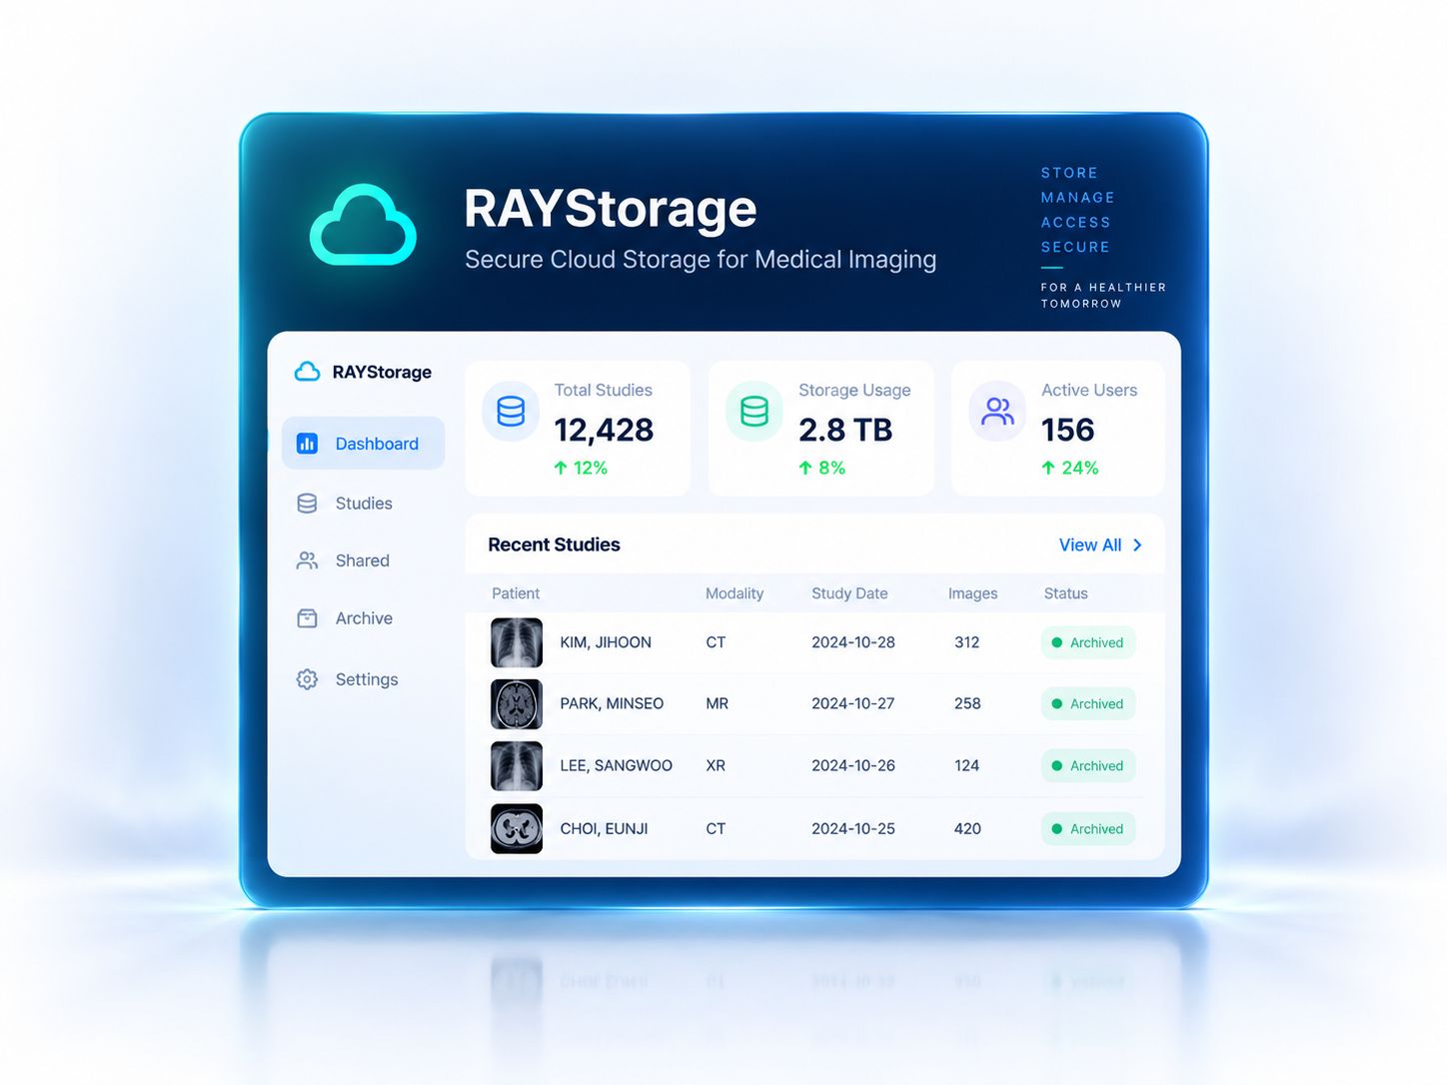Viewport: 1447px width, 1085px height.
Task: Click Archived status badge for KIM, JIHOON
Action: point(1088,642)
